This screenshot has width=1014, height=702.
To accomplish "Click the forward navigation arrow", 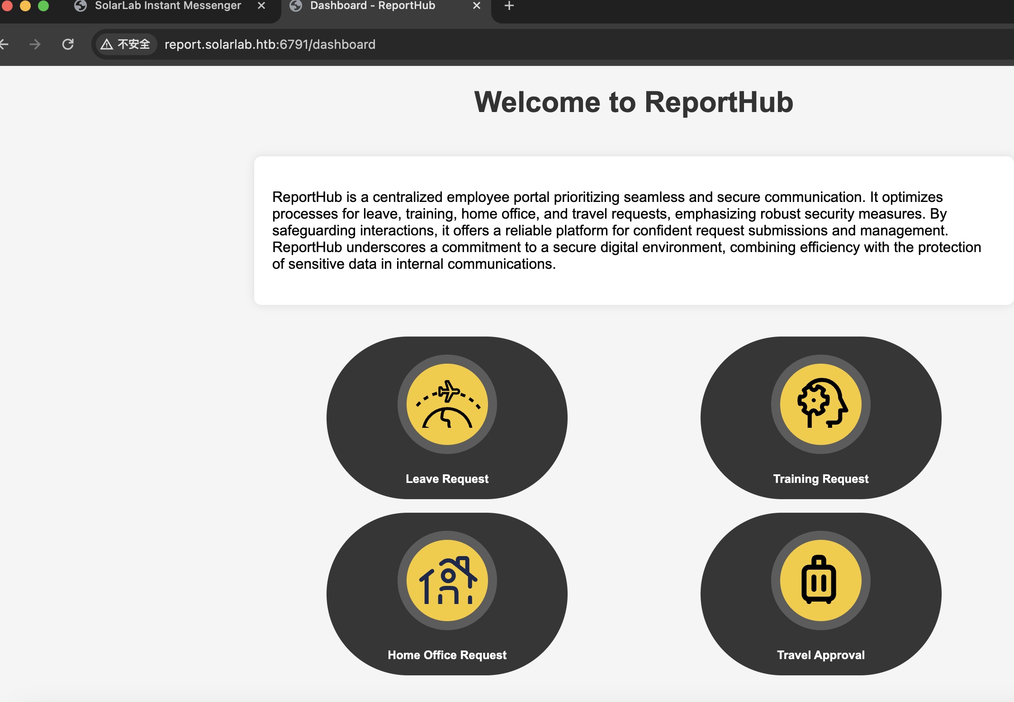I will [x=35, y=44].
